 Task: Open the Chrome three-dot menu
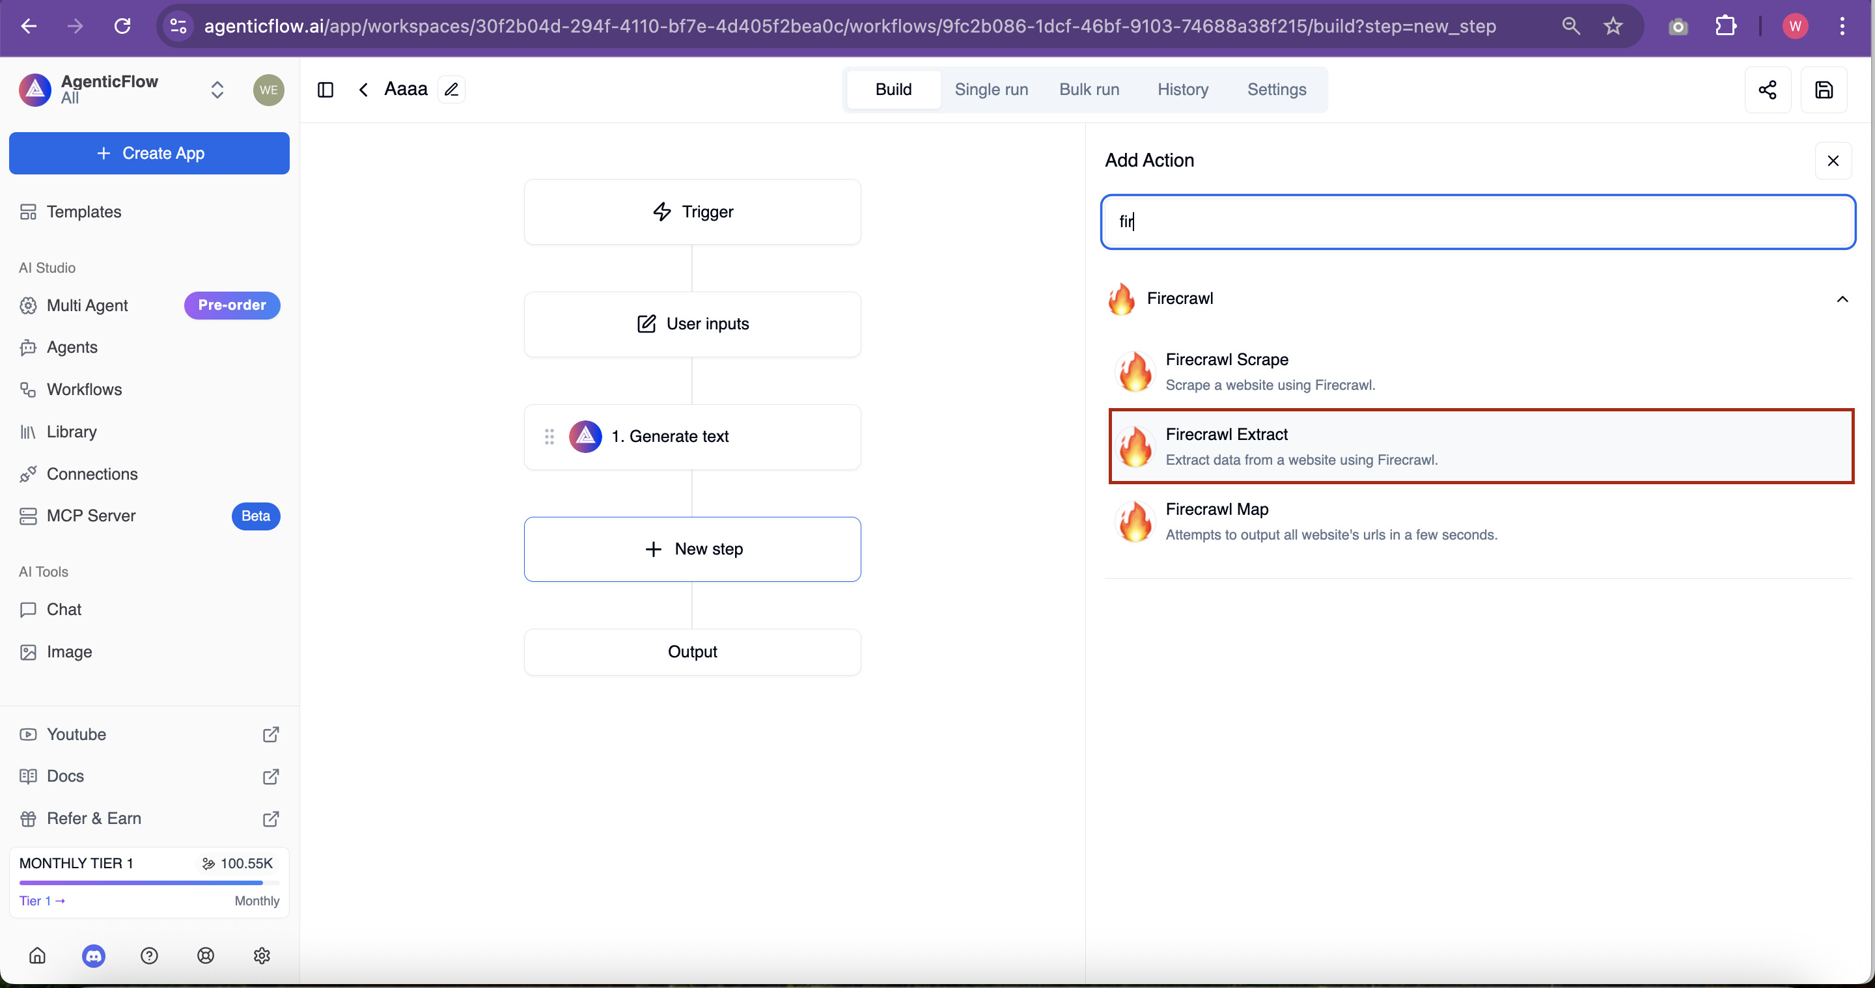pos(1842,26)
